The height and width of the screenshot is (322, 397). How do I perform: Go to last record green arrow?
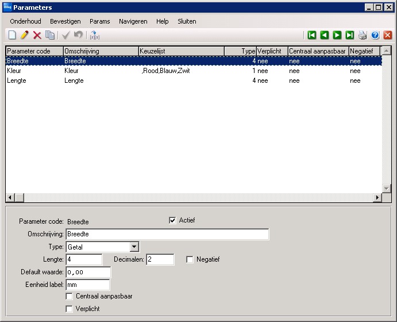[350, 35]
